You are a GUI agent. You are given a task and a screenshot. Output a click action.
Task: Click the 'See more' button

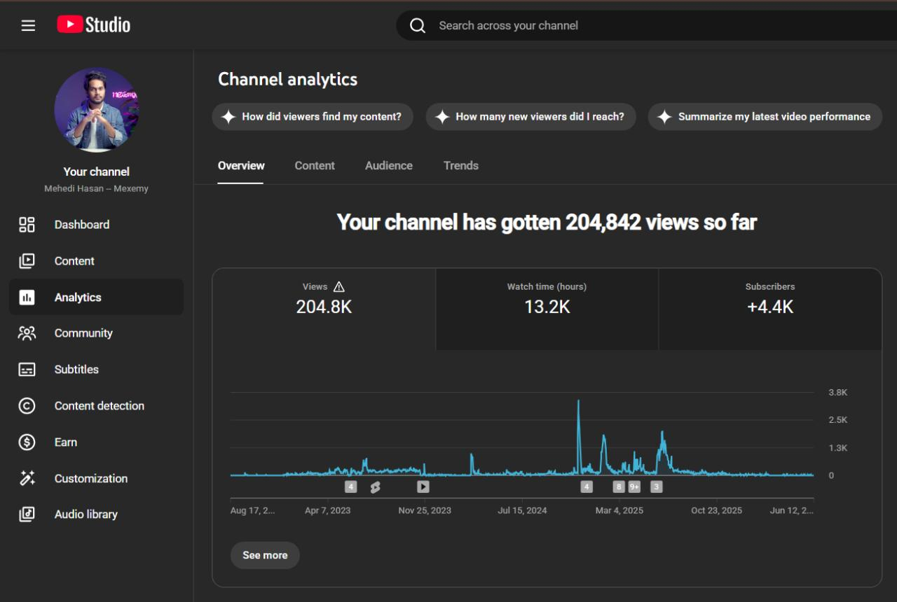tap(265, 555)
